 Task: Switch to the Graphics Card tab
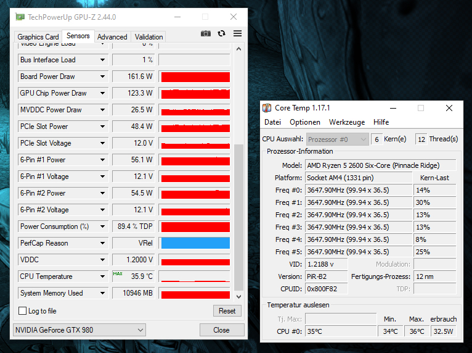click(x=38, y=37)
